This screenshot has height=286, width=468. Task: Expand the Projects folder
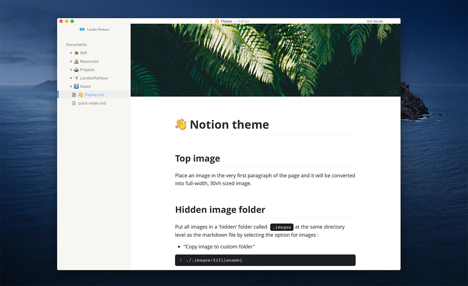[x=71, y=69]
